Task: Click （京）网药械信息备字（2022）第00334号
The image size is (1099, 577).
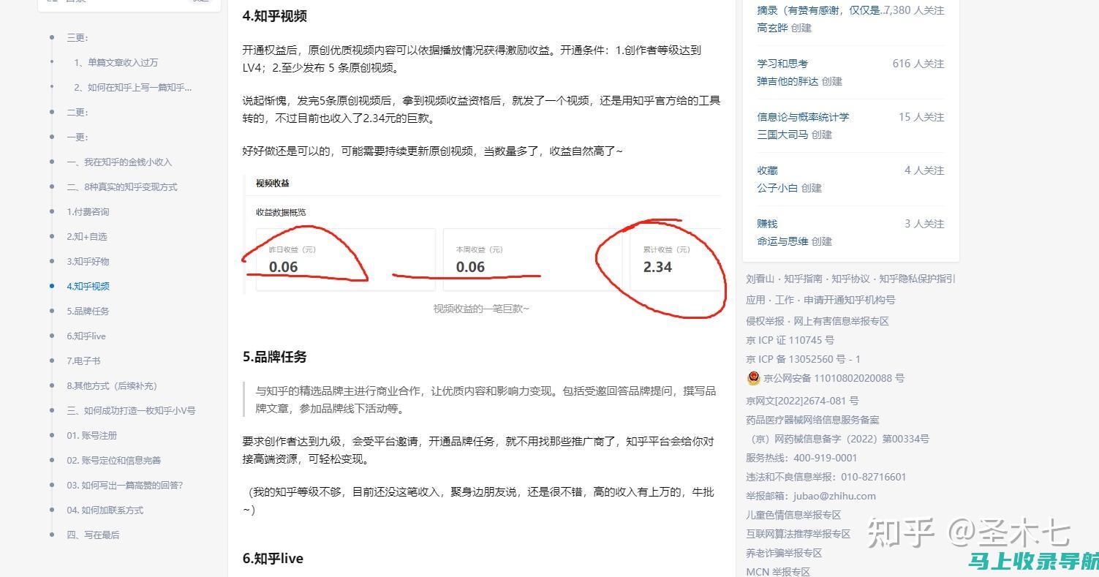Action: pyautogui.click(x=838, y=439)
